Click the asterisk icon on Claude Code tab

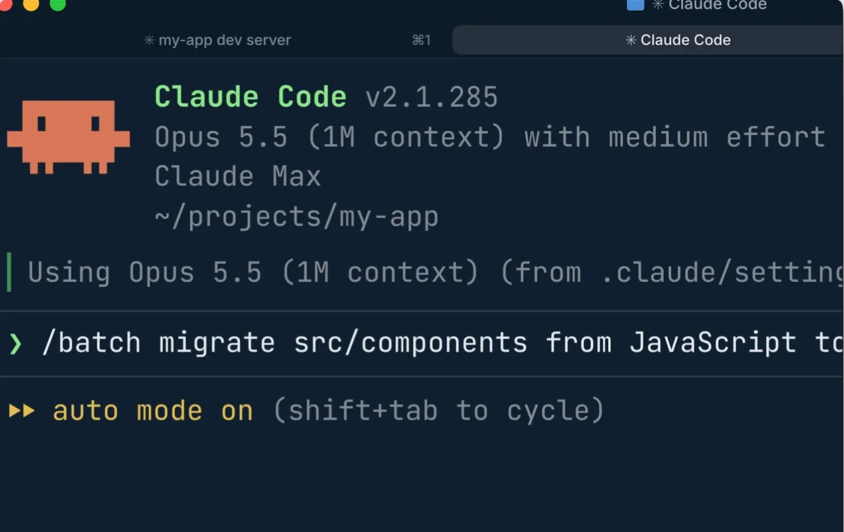pyautogui.click(x=630, y=40)
